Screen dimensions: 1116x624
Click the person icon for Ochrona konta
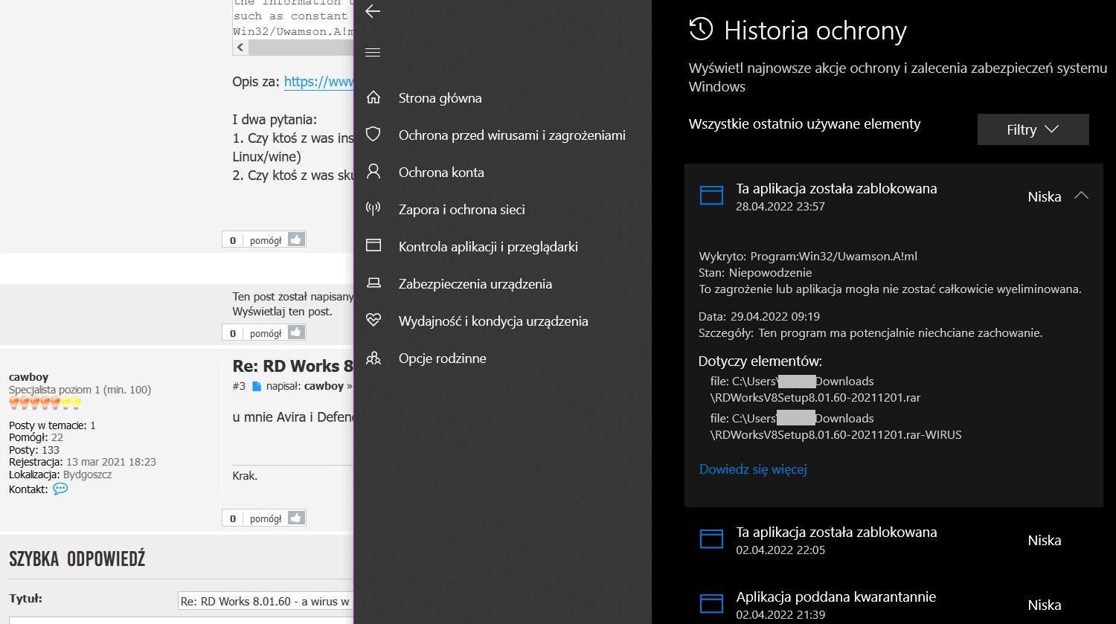(373, 172)
